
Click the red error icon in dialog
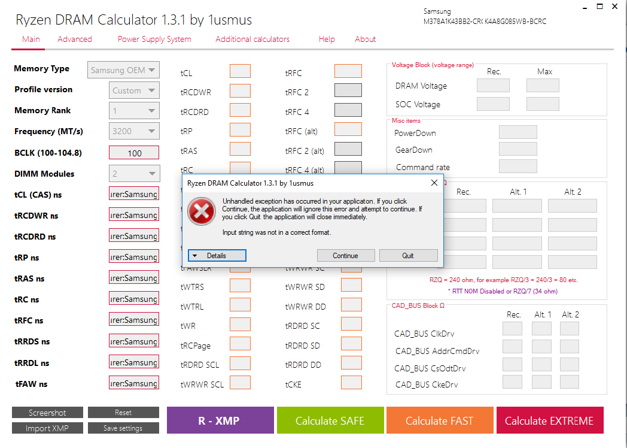pyautogui.click(x=202, y=211)
